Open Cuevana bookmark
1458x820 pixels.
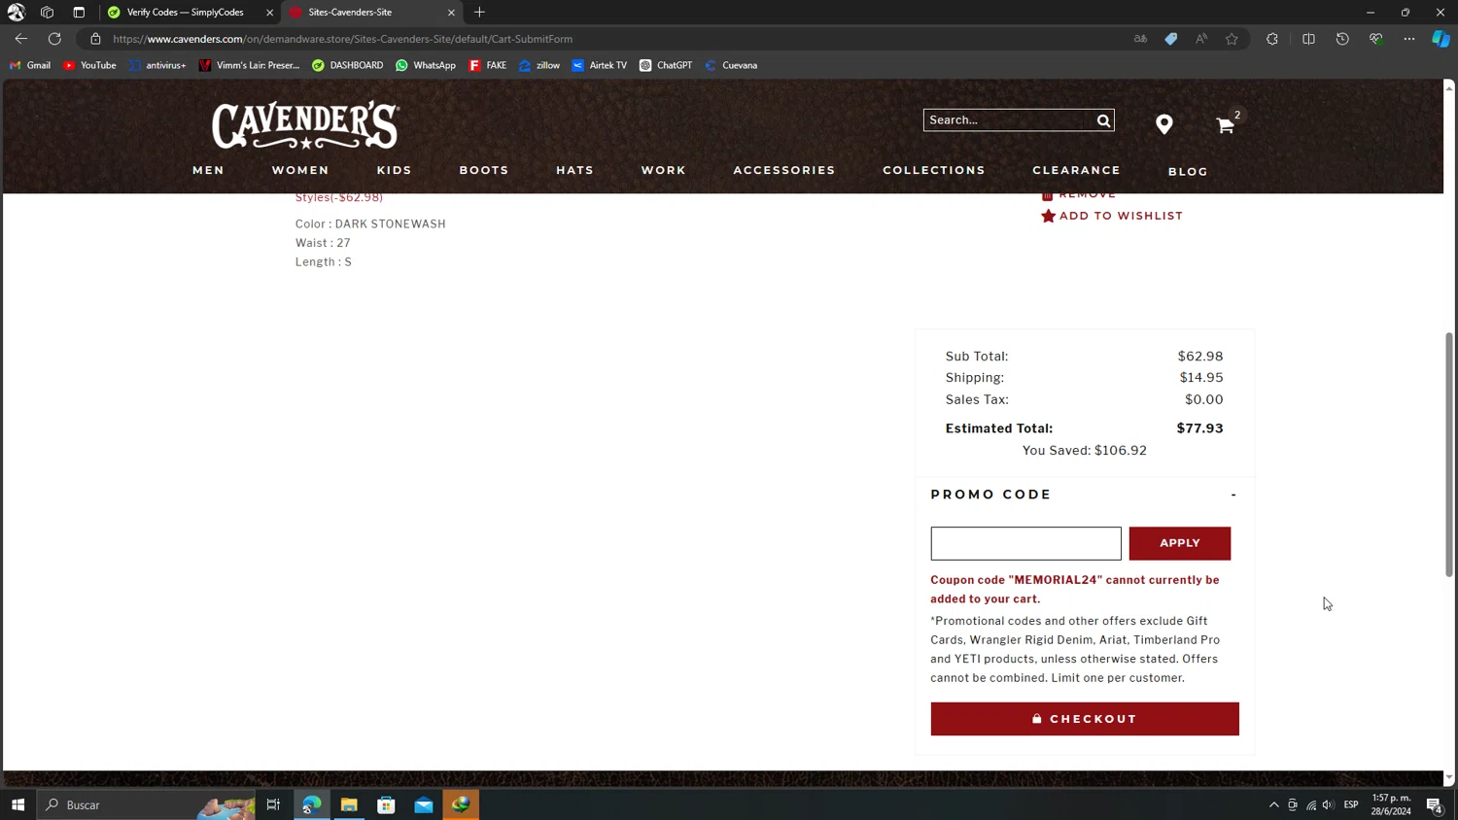(731, 65)
